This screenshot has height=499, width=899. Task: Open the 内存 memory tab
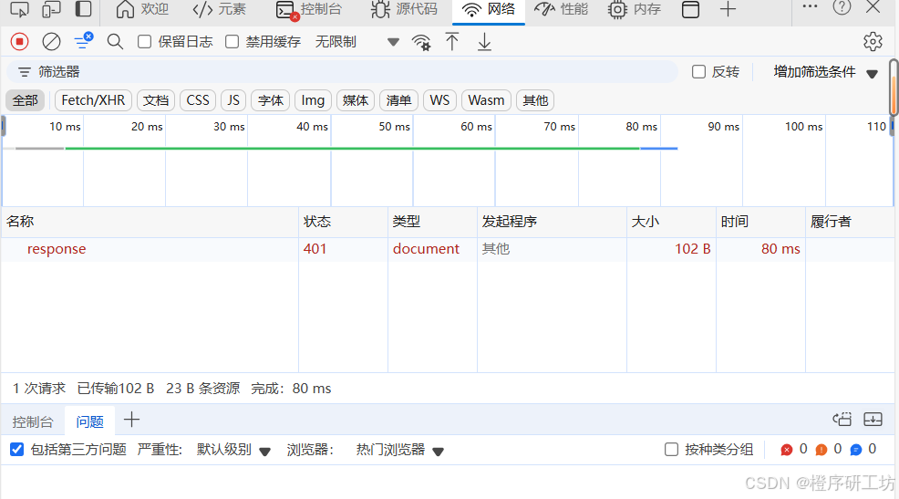635,9
